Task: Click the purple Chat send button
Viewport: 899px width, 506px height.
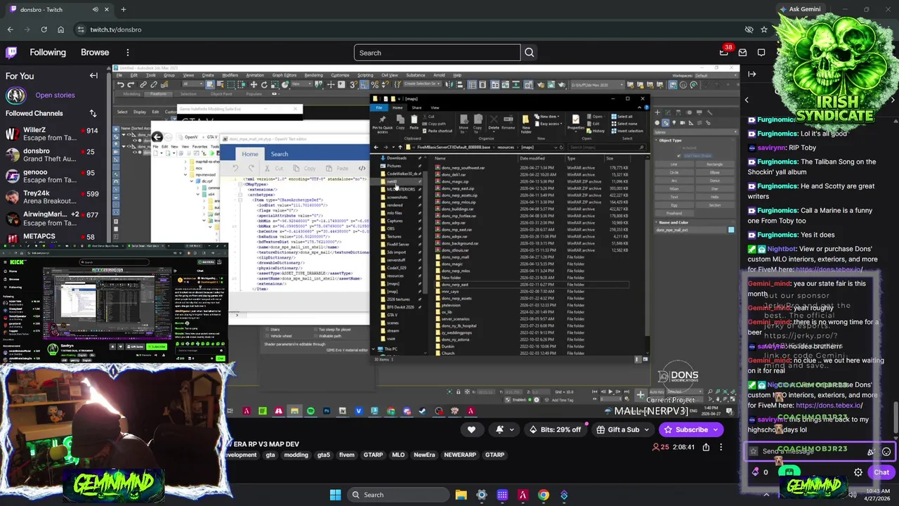Action: tap(881, 472)
